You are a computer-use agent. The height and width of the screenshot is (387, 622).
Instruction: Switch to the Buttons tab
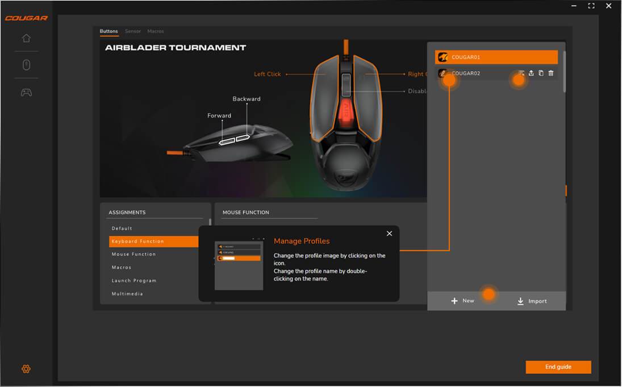(108, 31)
